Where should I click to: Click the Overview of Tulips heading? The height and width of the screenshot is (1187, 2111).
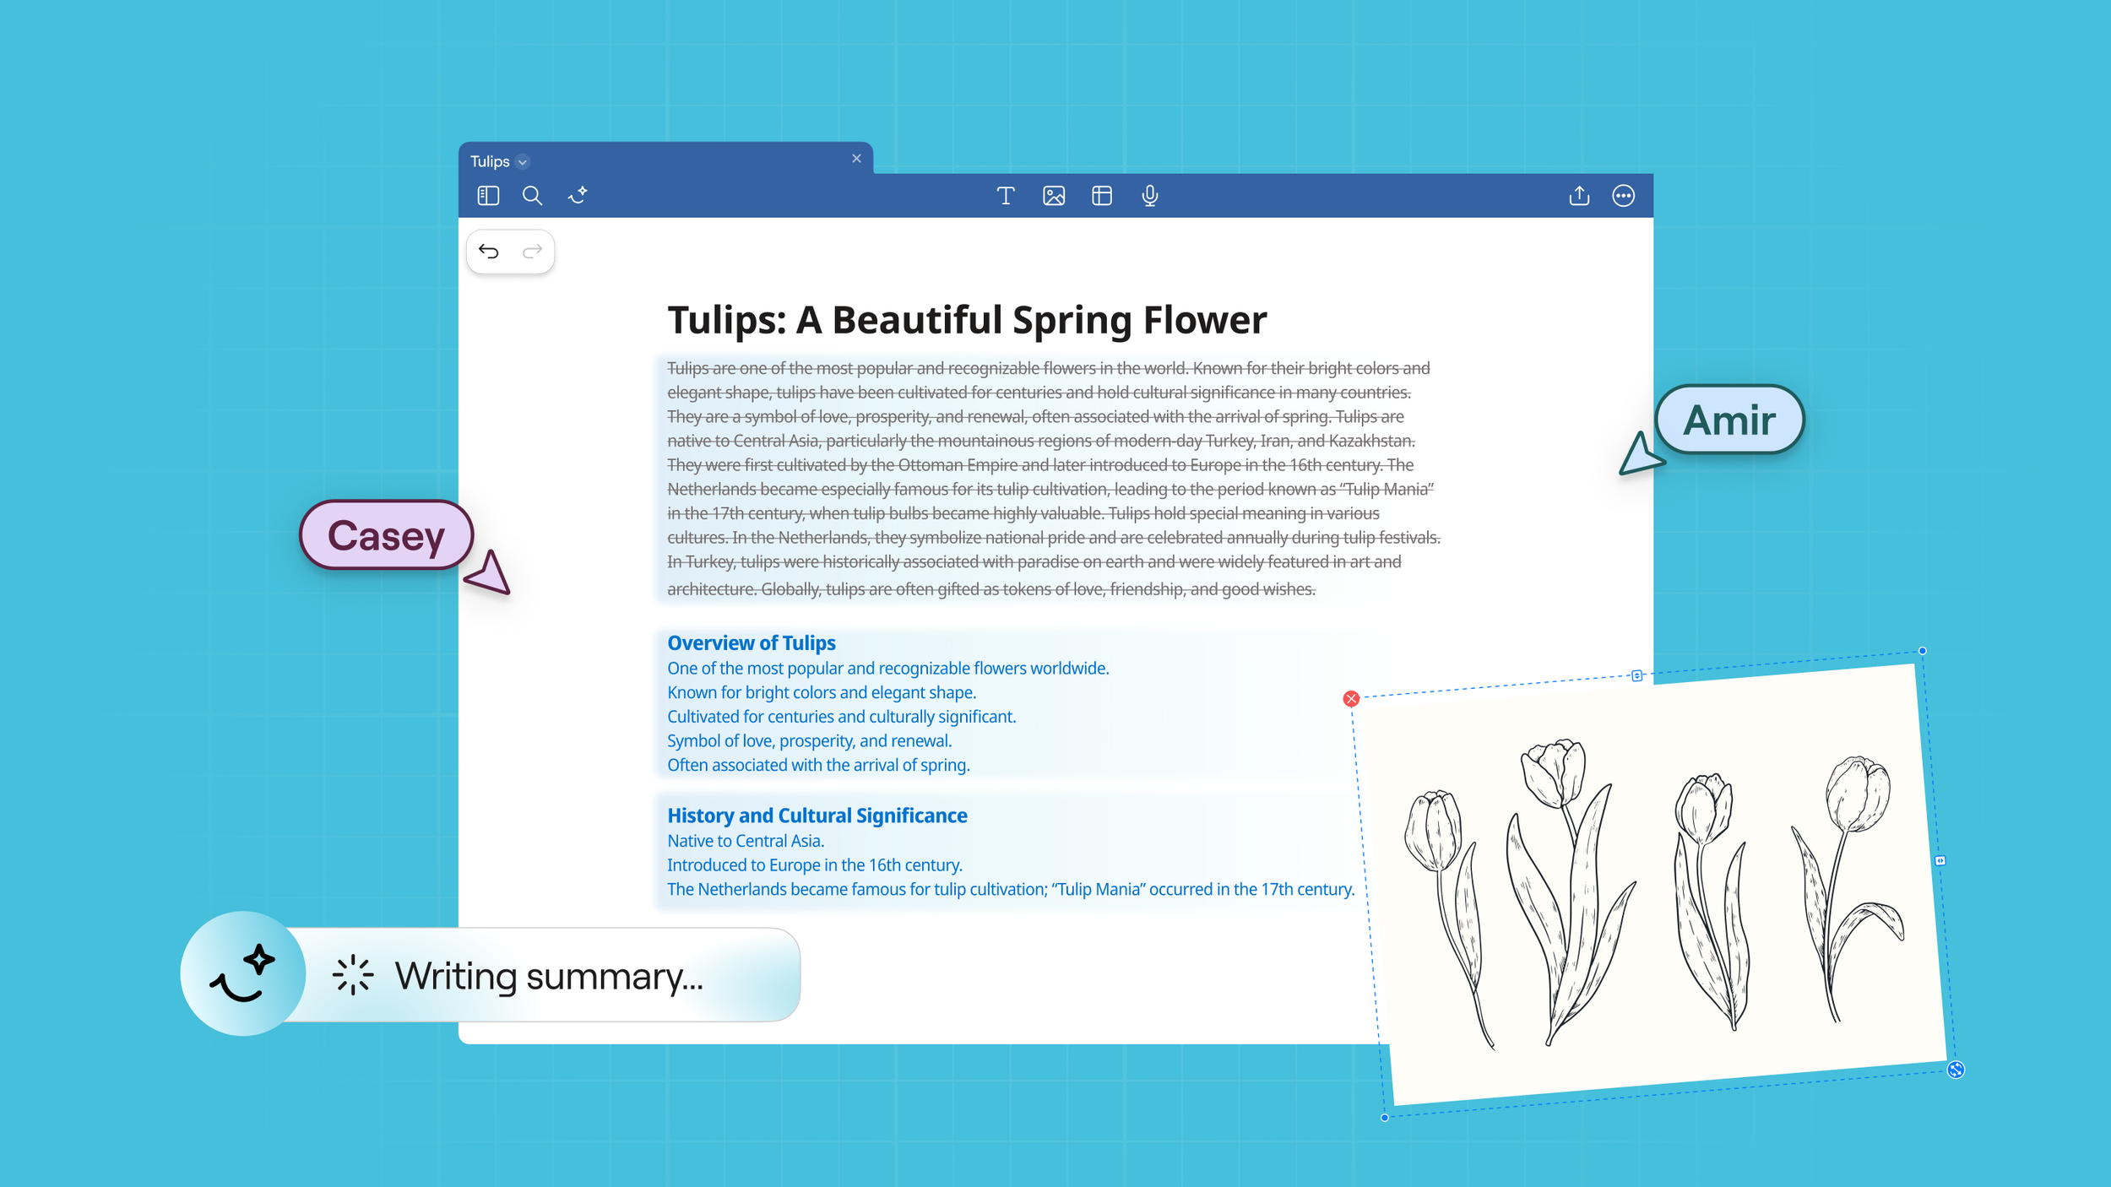click(x=751, y=643)
